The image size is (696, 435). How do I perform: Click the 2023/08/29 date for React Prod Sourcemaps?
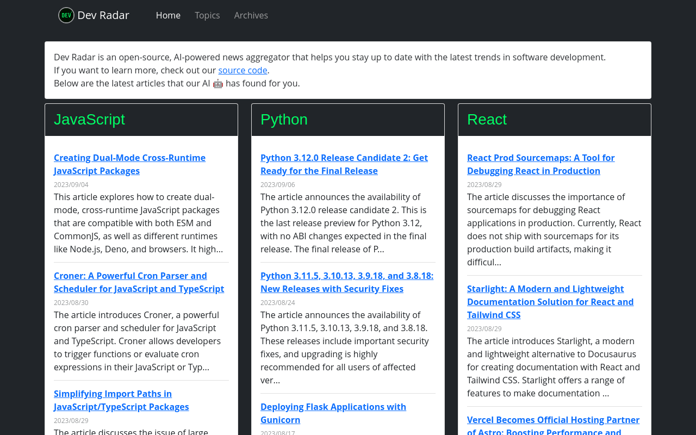[x=484, y=185]
